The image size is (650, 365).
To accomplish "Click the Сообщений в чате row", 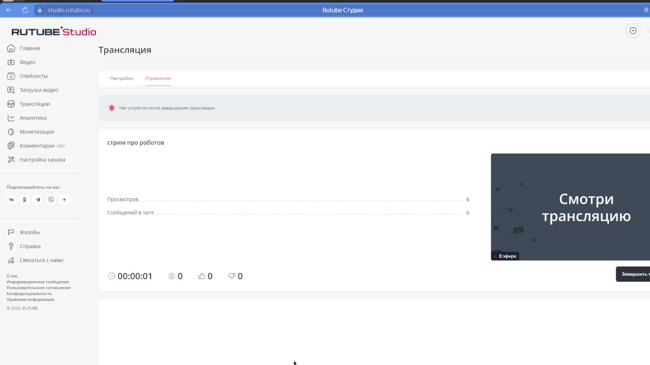I will click(288, 213).
